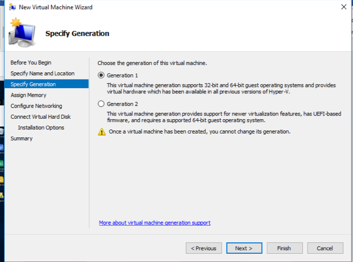The image size is (353, 262).
Task: Close the wizard with the X button
Action: tap(344, 7)
